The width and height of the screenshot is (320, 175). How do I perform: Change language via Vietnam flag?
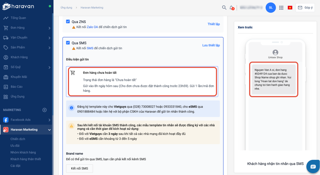(290, 8)
